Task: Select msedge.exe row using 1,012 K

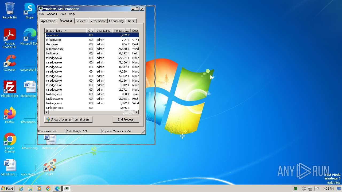Action: (x=92, y=85)
